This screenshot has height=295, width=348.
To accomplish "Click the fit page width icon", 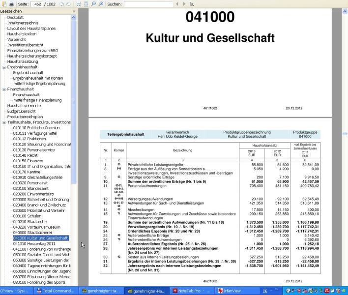I will [x=79, y=4].
